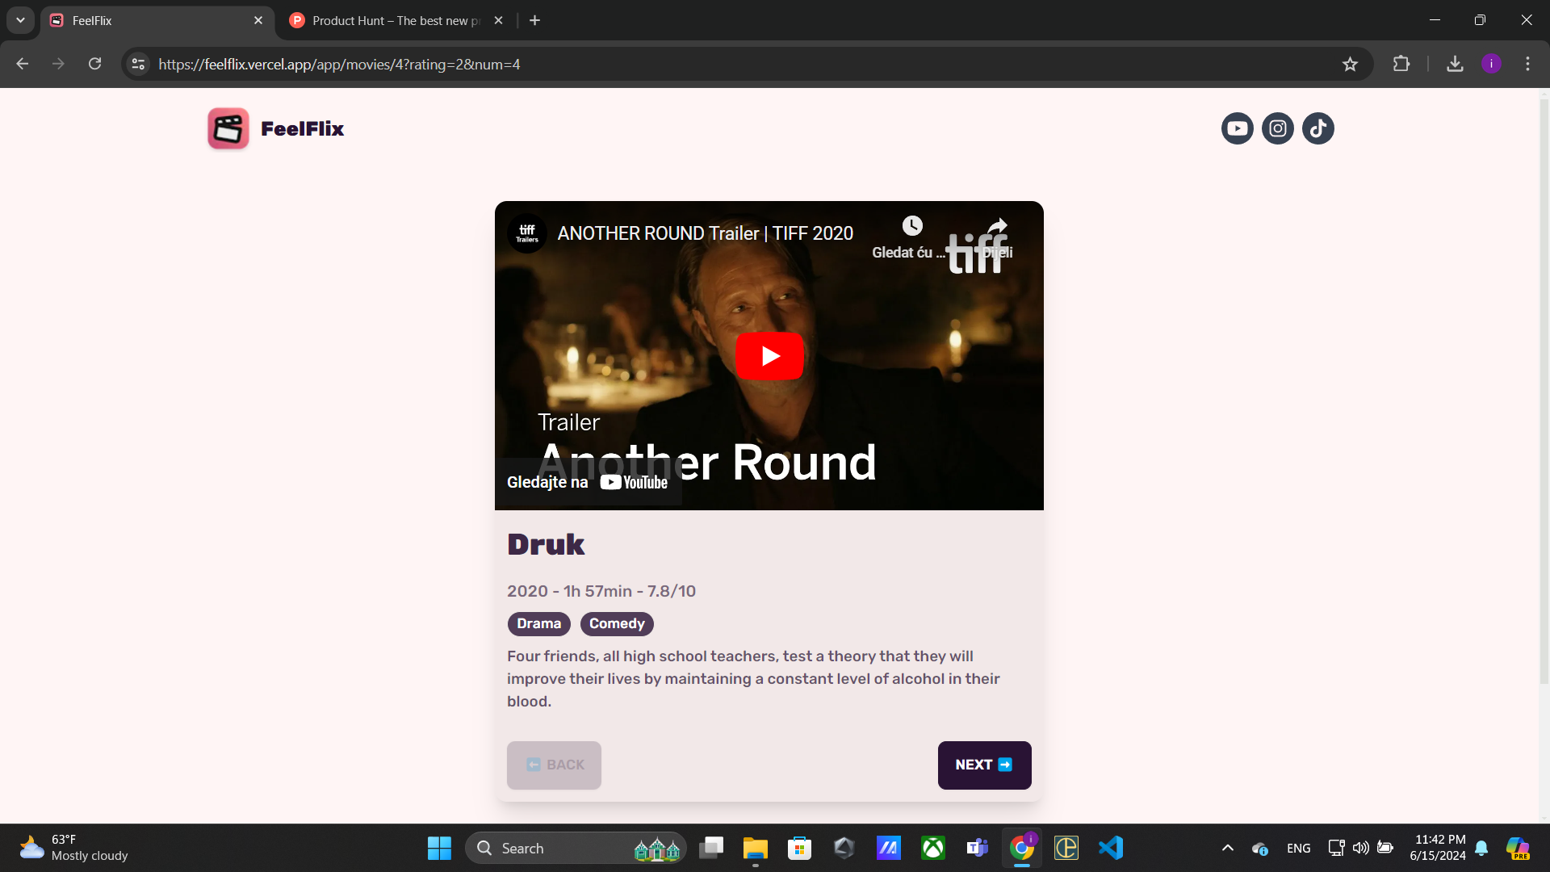Show hidden system tray icons
Image resolution: width=1550 pixels, height=872 pixels.
pyautogui.click(x=1227, y=848)
